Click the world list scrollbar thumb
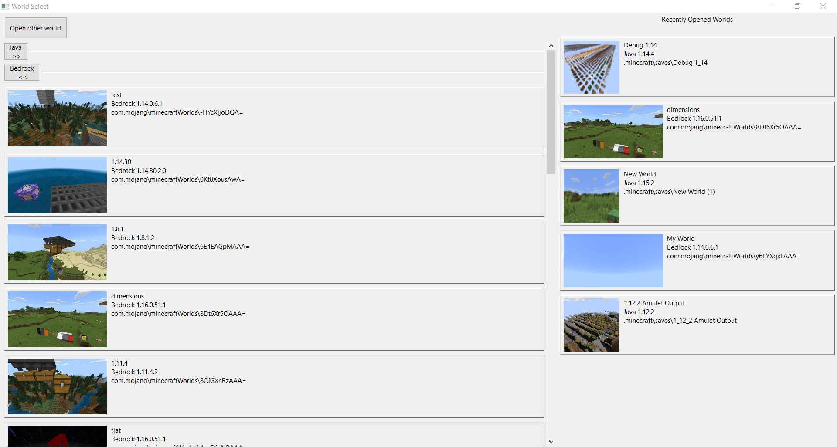The width and height of the screenshot is (837, 447). pos(551,112)
